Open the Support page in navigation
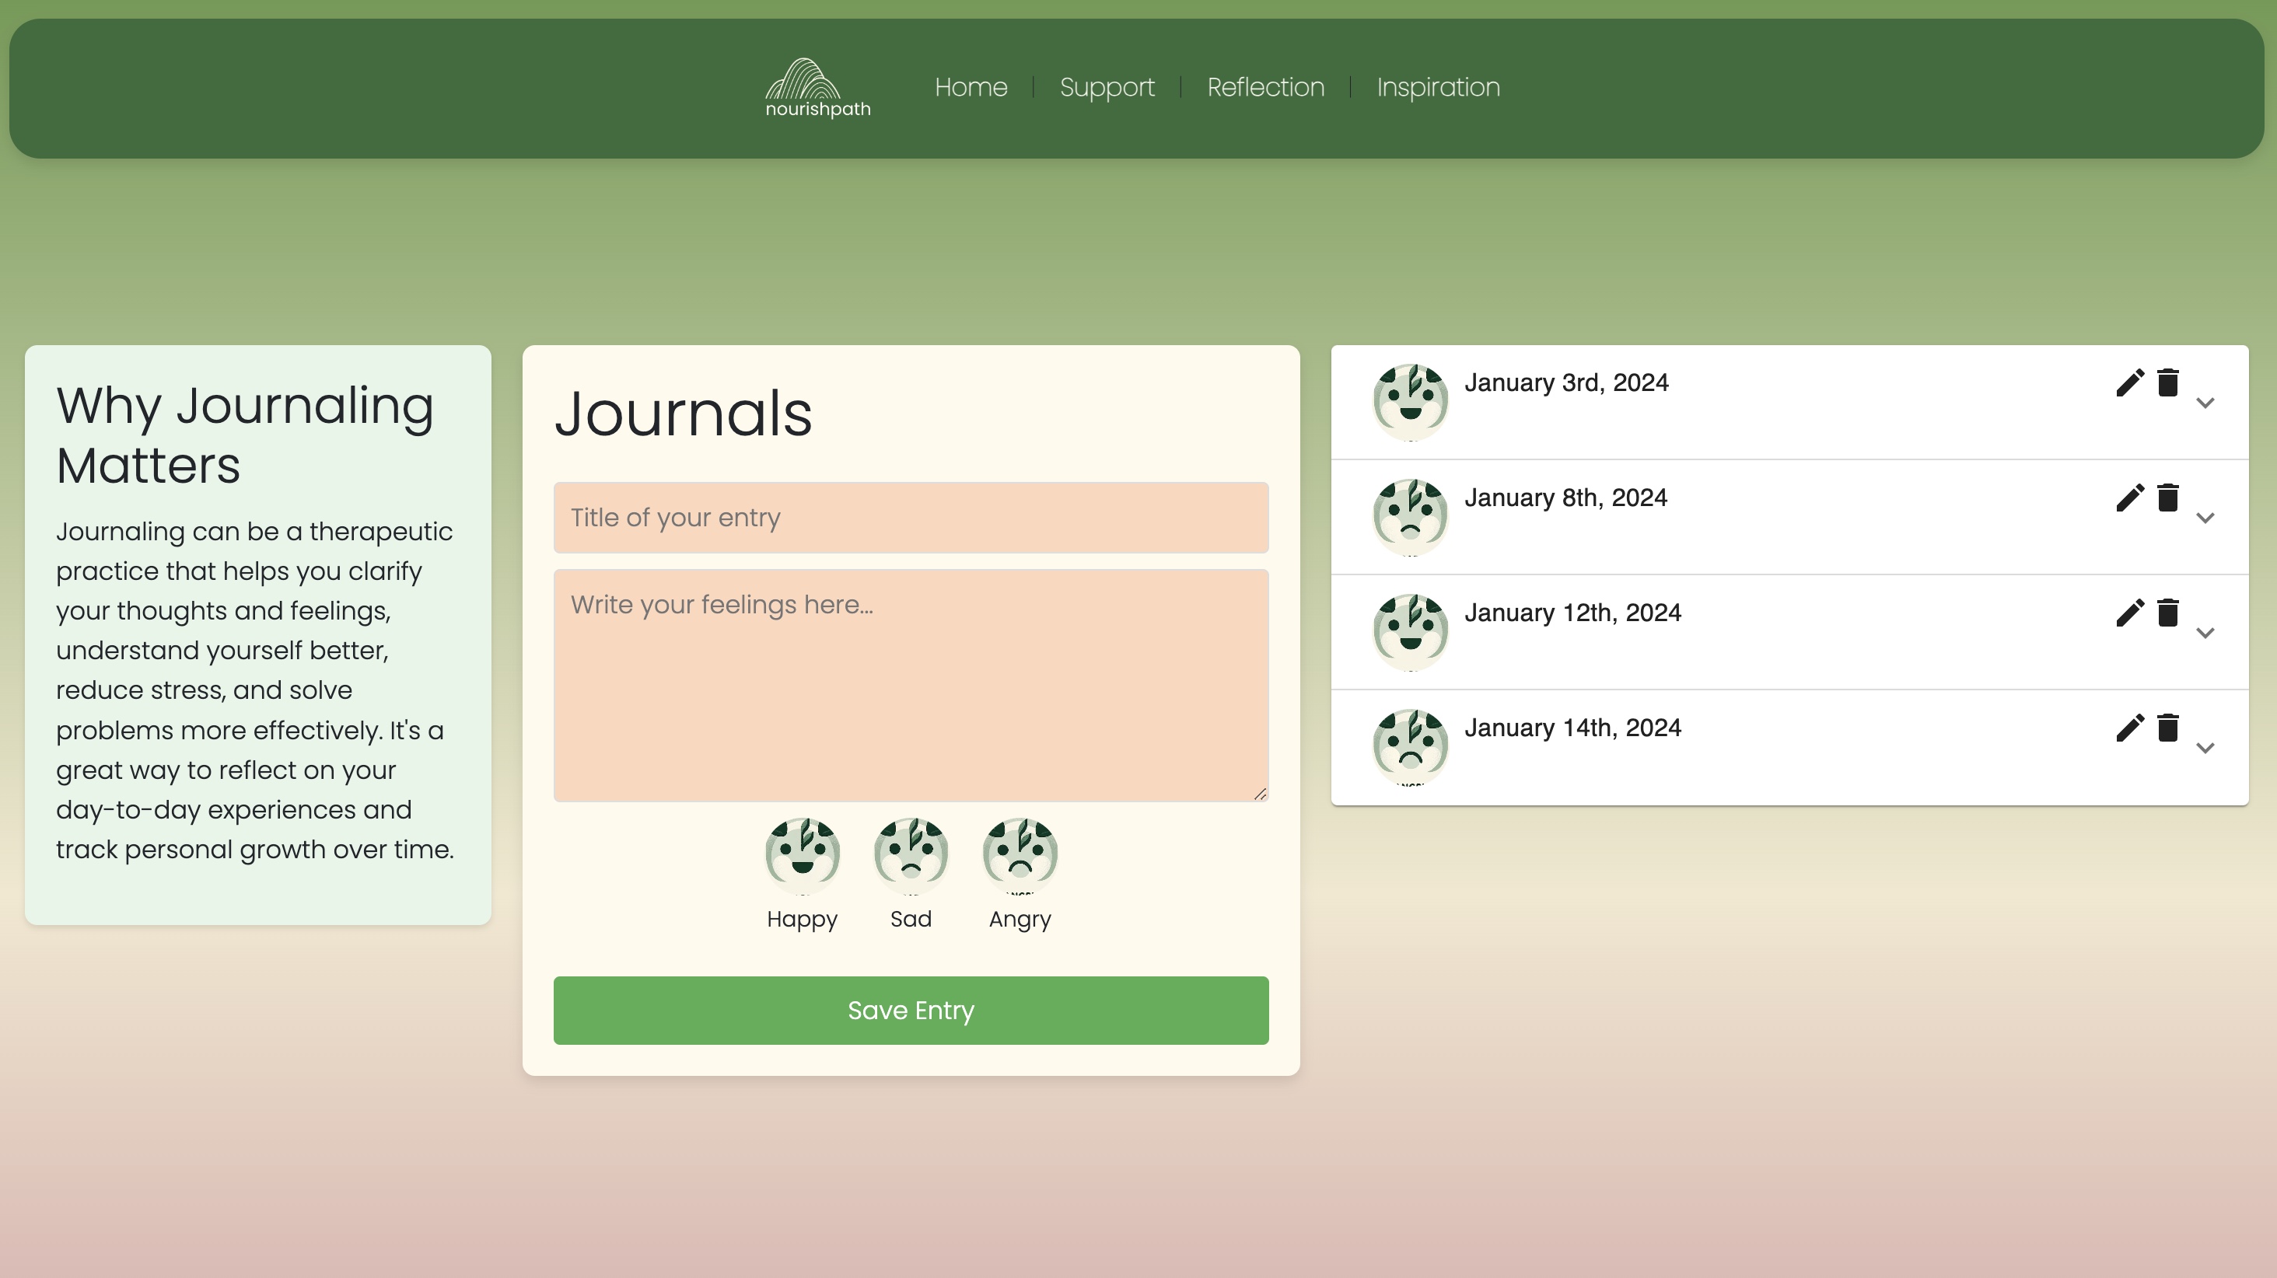The width and height of the screenshot is (2277, 1278). tap(1107, 88)
